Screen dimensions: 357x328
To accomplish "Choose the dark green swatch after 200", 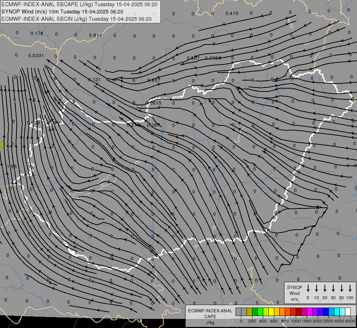I will 255,312.
